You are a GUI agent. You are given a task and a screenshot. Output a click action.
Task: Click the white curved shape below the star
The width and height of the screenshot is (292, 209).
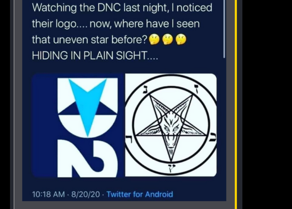[x=88, y=158]
